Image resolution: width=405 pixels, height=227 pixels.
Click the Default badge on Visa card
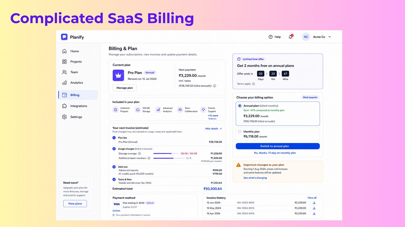click(x=150, y=203)
